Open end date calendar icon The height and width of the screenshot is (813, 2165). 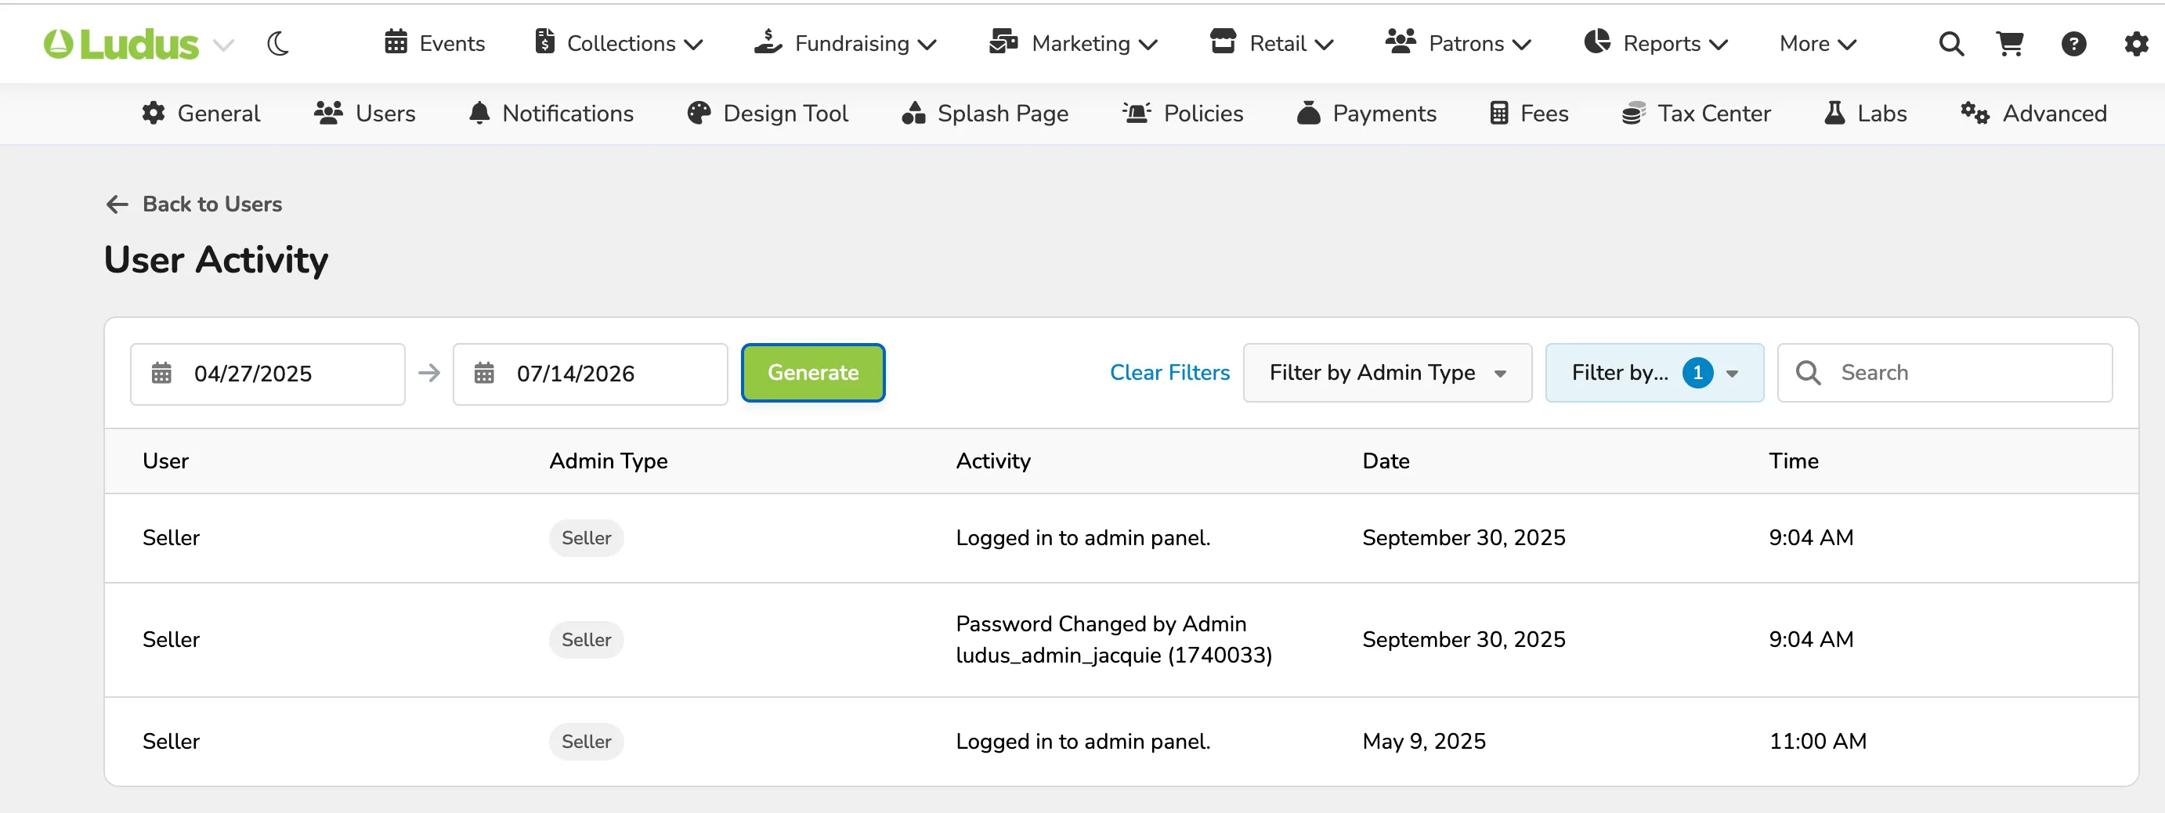484,374
